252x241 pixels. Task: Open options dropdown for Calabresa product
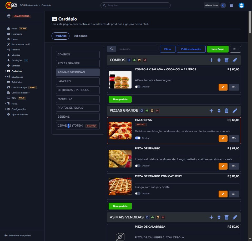(234, 138)
